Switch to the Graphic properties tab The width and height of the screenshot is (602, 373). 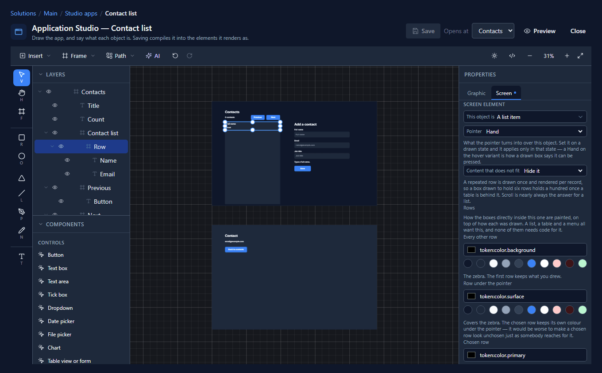click(x=476, y=93)
